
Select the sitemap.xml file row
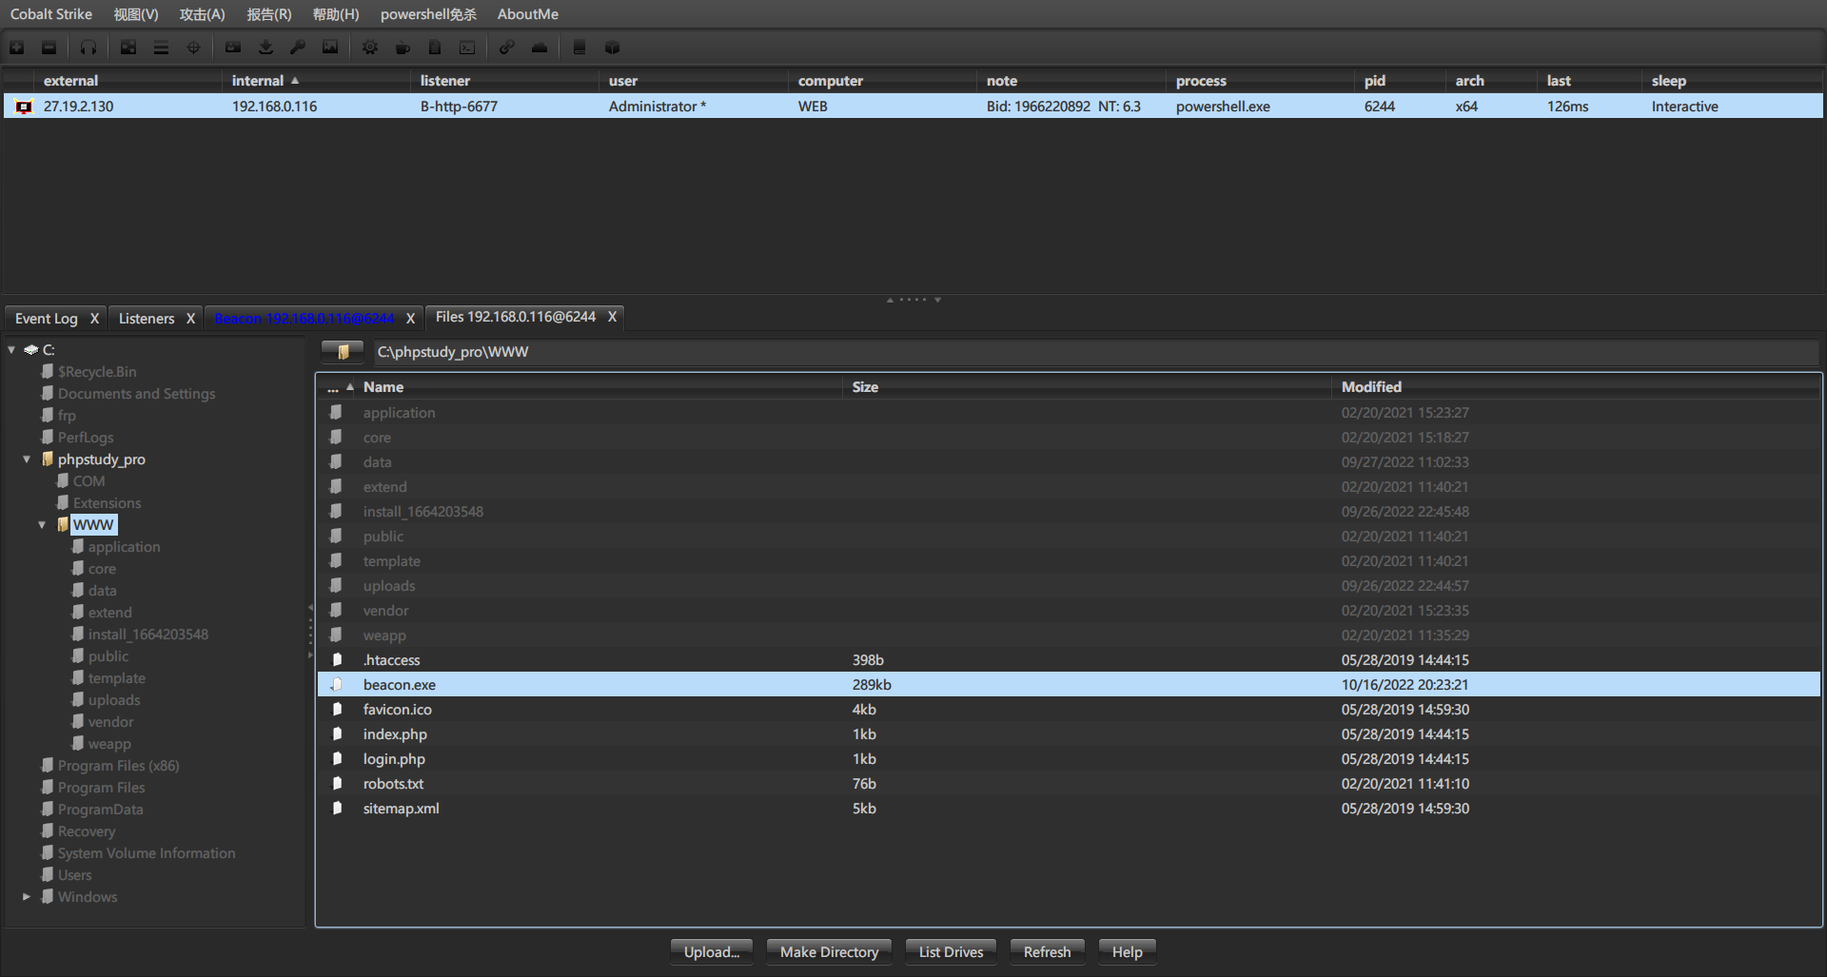tap(1069, 809)
